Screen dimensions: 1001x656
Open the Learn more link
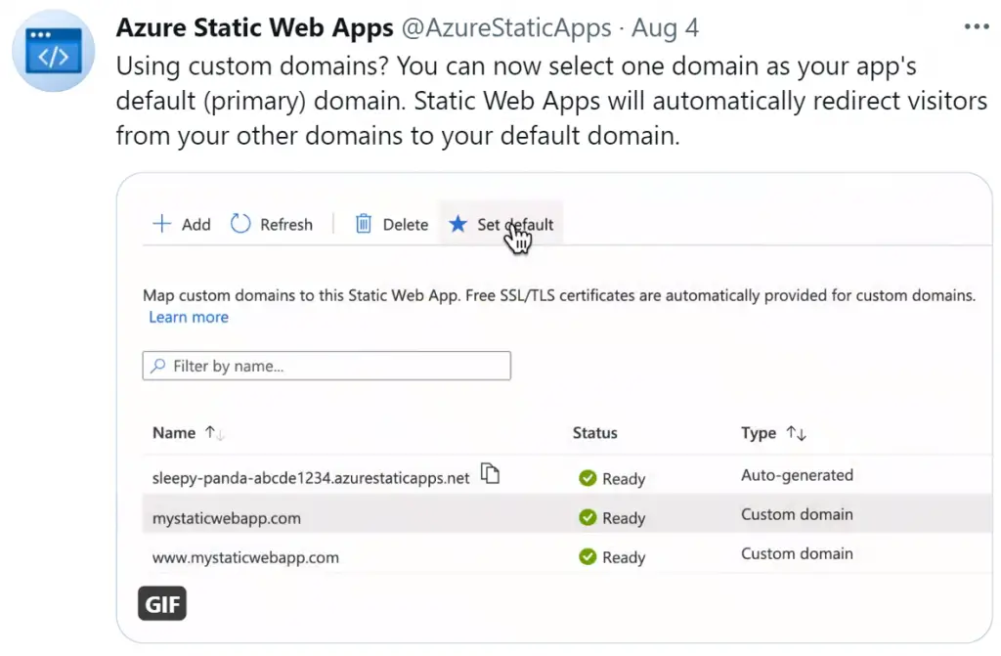(189, 317)
